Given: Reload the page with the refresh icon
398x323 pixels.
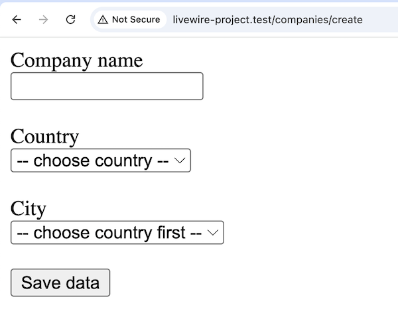Looking at the screenshot, I should tap(70, 19).
